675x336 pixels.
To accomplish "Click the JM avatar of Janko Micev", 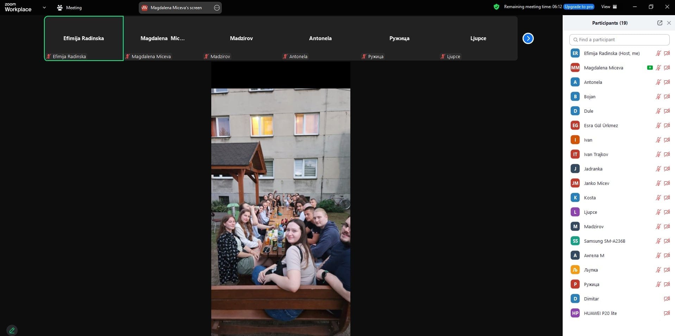I will coord(575,183).
